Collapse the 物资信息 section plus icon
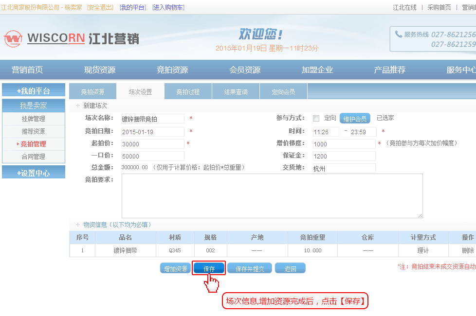The image size is (476, 316). click(x=77, y=225)
